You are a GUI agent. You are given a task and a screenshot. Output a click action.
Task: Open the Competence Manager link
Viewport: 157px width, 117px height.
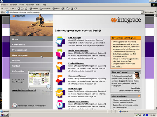tap(78, 101)
